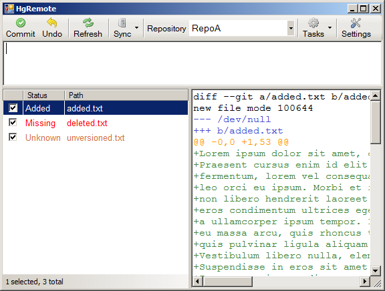Select the unversioned.txt file row
385x291 pixels.
point(96,137)
